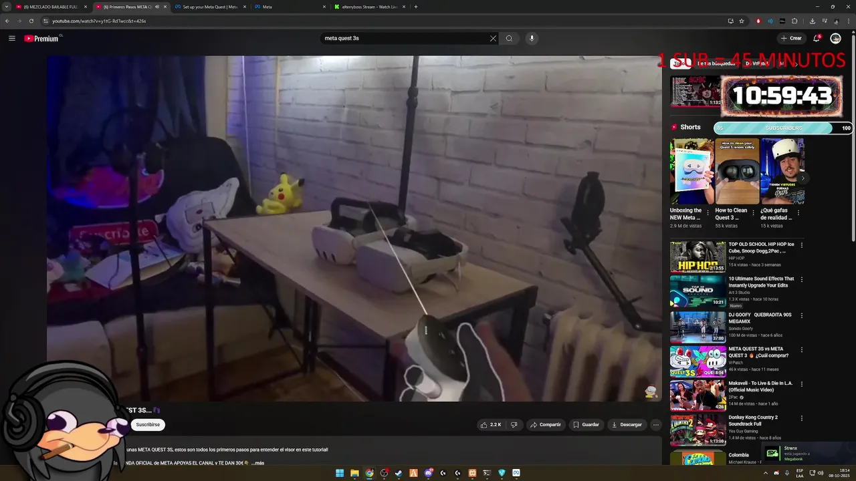Open Meta app from taskbar

(516, 473)
